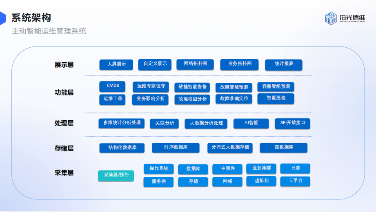Viewport: 376px width, 212px height.
Task: Click the 网络 box
Action: click(227, 181)
